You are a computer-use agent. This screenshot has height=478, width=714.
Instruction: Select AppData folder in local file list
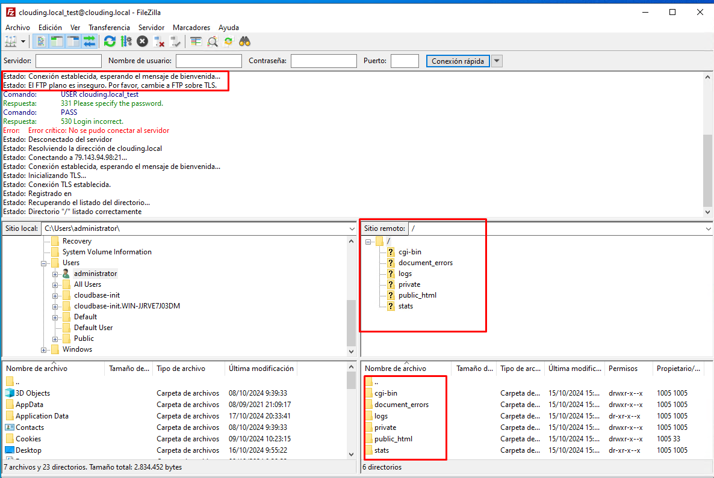pos(29,404)
